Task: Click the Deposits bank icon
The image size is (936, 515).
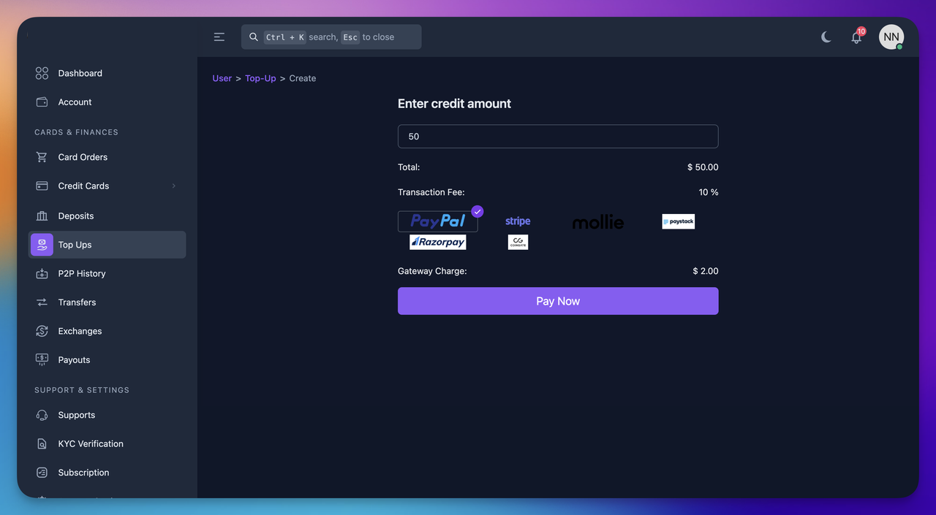Action: (42, 216)
